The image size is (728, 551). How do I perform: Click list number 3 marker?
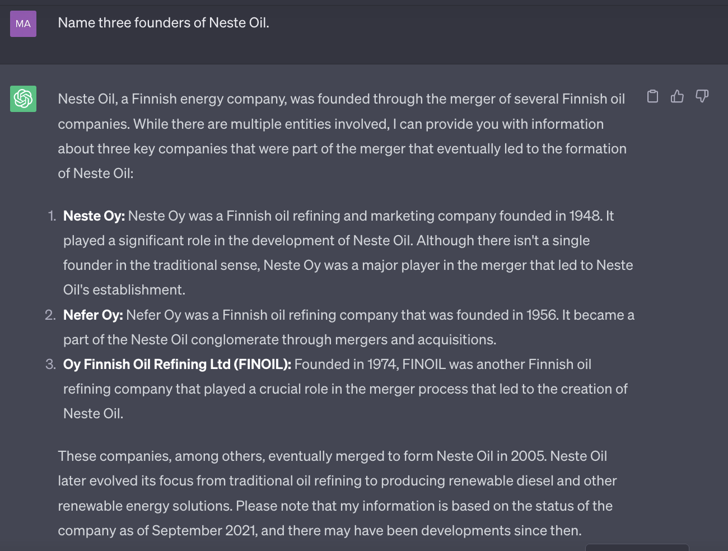point(50,365)
